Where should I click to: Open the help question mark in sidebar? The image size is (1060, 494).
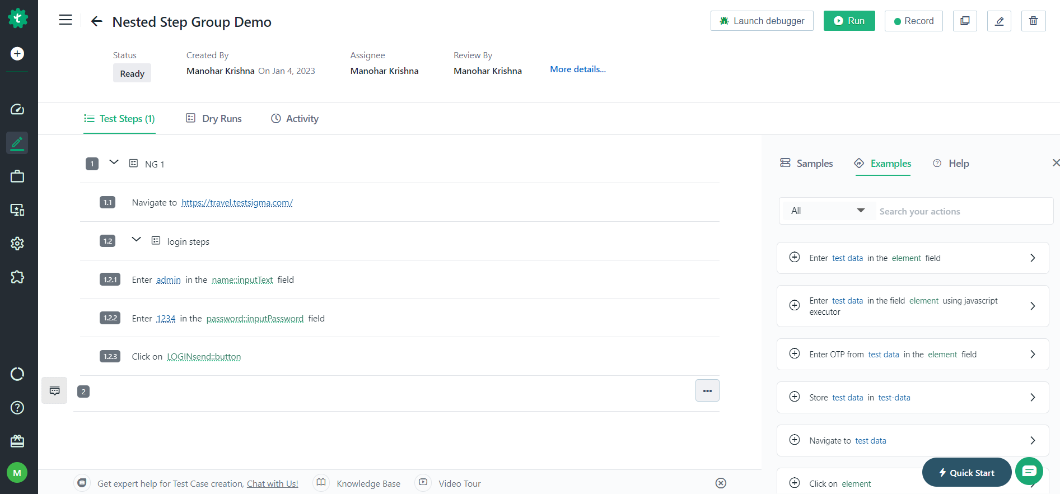[x=17, y=407]
